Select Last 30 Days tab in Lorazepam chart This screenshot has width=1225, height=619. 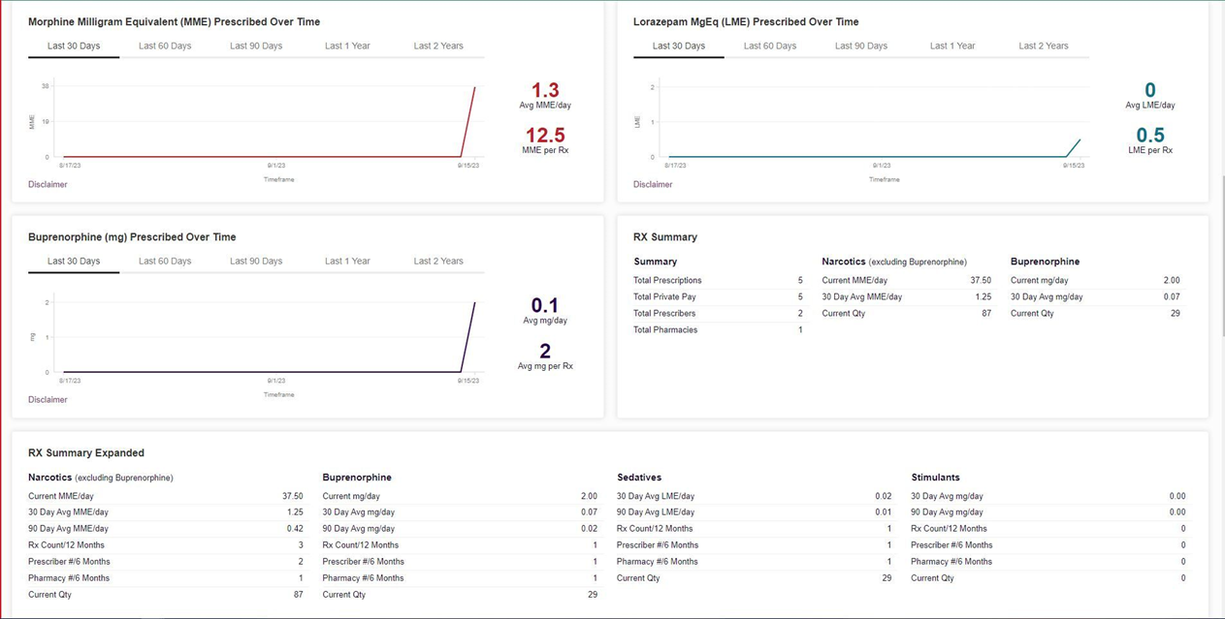pos(679,46)
